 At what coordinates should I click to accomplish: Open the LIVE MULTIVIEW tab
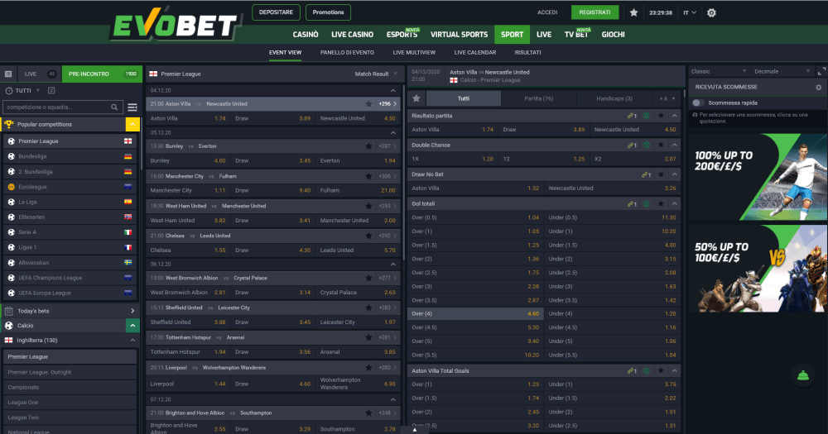[414, 52]
